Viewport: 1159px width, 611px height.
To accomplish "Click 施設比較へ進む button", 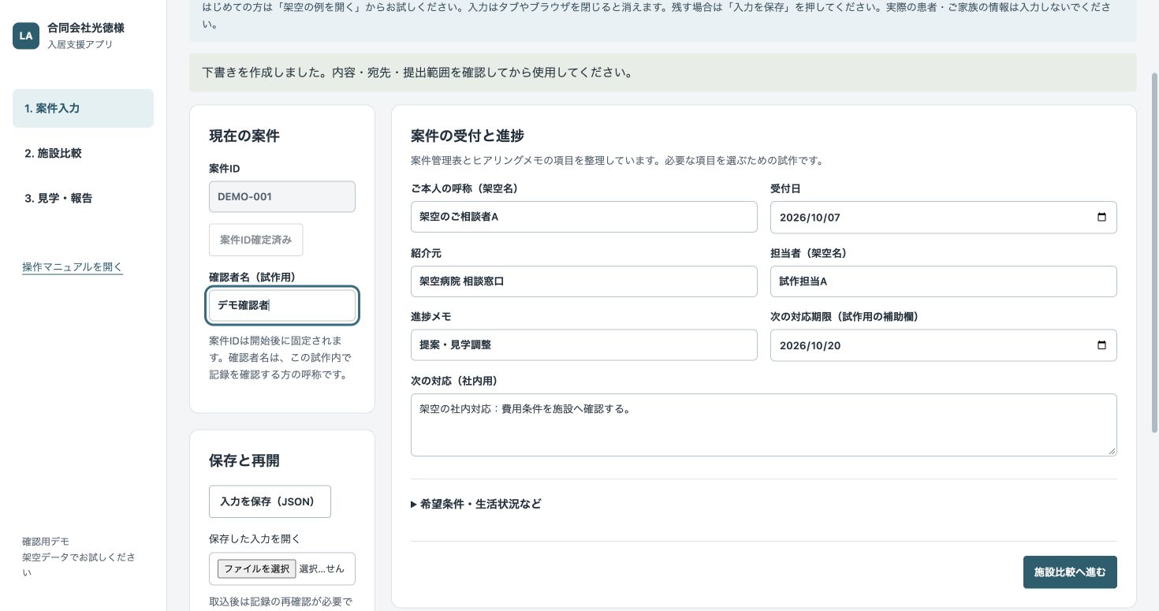I will [x=1070, y=572].
